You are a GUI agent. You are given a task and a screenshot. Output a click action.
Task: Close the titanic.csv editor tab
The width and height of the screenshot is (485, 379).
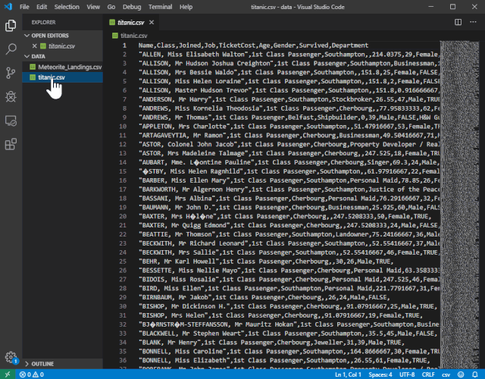[152, 22]
